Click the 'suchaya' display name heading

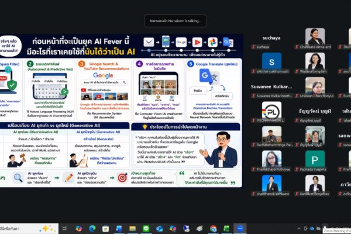(x=271, y=38)
